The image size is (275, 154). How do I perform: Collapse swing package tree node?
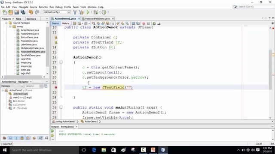pos(10,27)
